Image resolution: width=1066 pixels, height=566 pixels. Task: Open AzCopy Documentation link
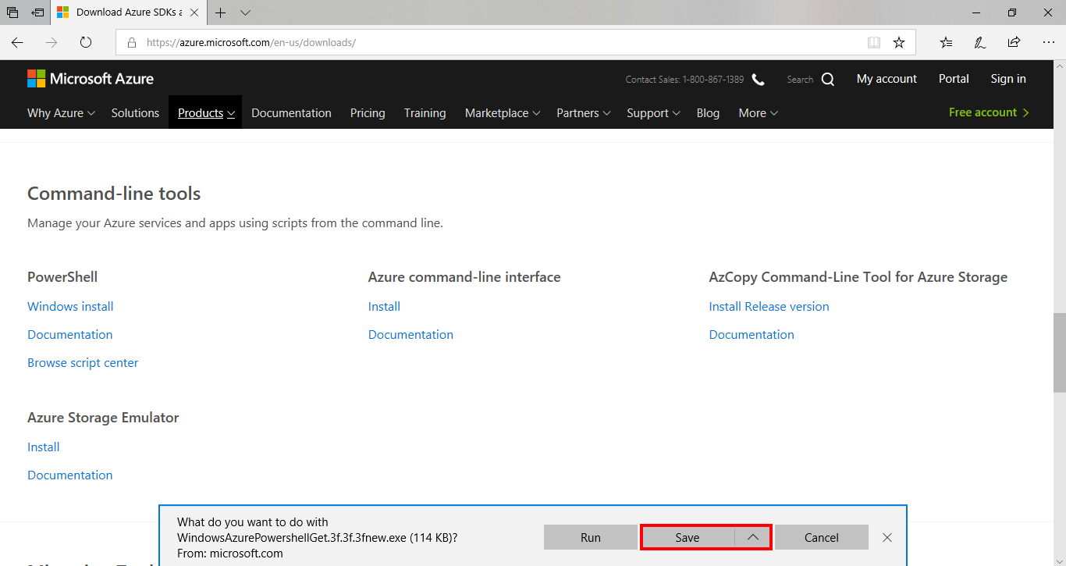point(752,335)
